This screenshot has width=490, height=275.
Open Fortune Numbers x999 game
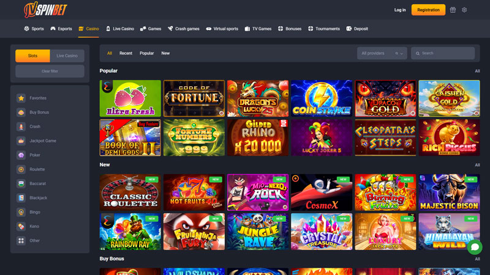pos(194,137)
